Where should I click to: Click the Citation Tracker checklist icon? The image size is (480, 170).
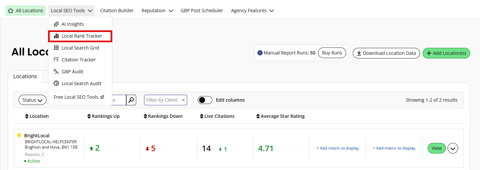[56, 60]
